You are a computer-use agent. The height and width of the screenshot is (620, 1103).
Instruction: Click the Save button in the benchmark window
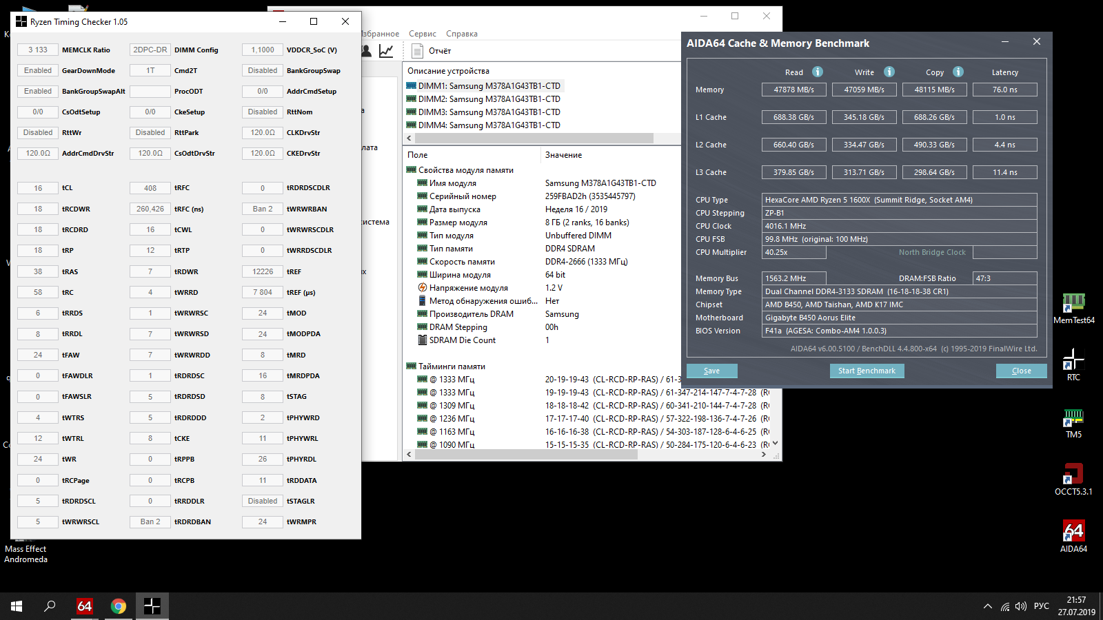coord(712,371)
